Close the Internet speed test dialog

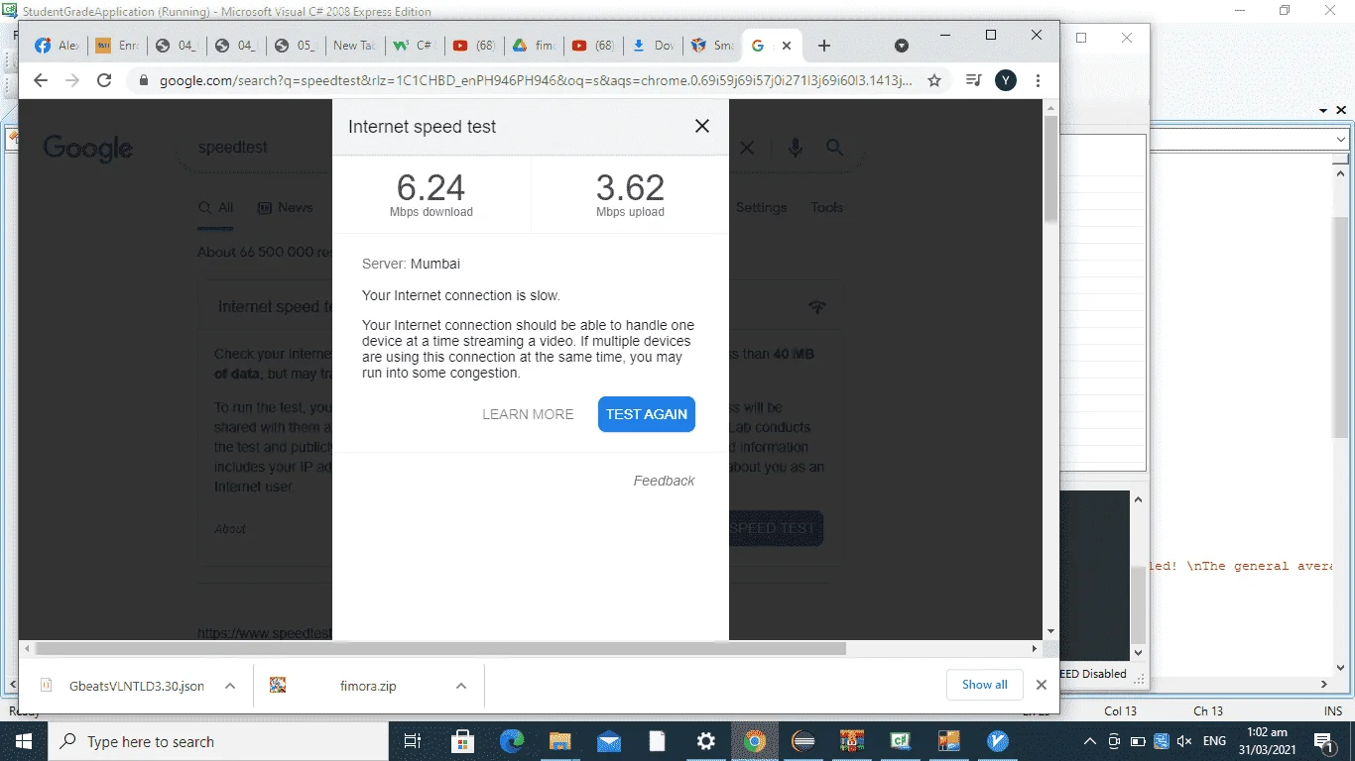[x=702, y=126]
